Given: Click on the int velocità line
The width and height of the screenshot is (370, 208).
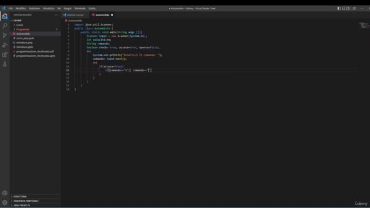Looking at the screenshot, I should point(99,40).
